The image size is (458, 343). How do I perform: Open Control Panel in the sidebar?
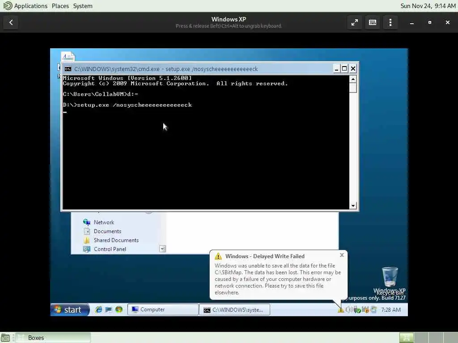tap(105, 249)
